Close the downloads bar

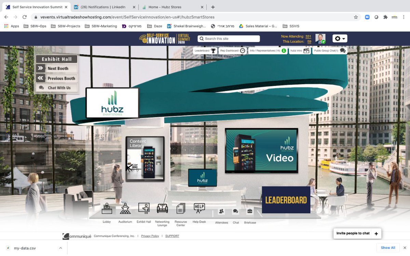pyautogui.click(x=405, y=248)
